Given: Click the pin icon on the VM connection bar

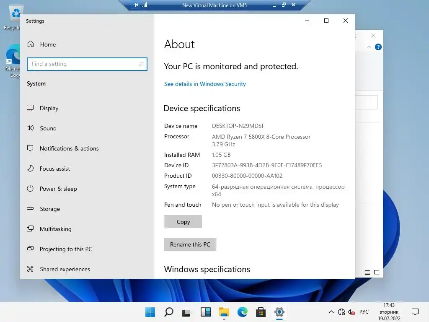Looking at the screenshot, I should (x=136, y=5).
